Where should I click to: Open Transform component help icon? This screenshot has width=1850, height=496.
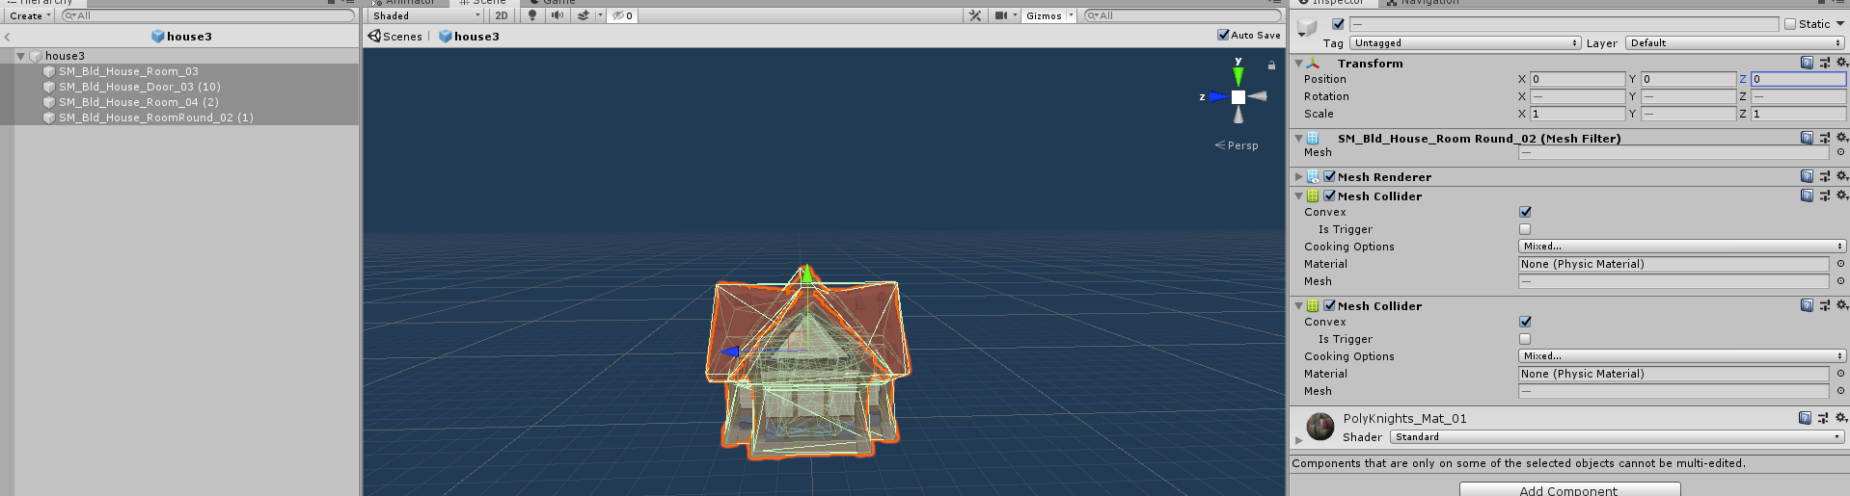coord(1807,63)
